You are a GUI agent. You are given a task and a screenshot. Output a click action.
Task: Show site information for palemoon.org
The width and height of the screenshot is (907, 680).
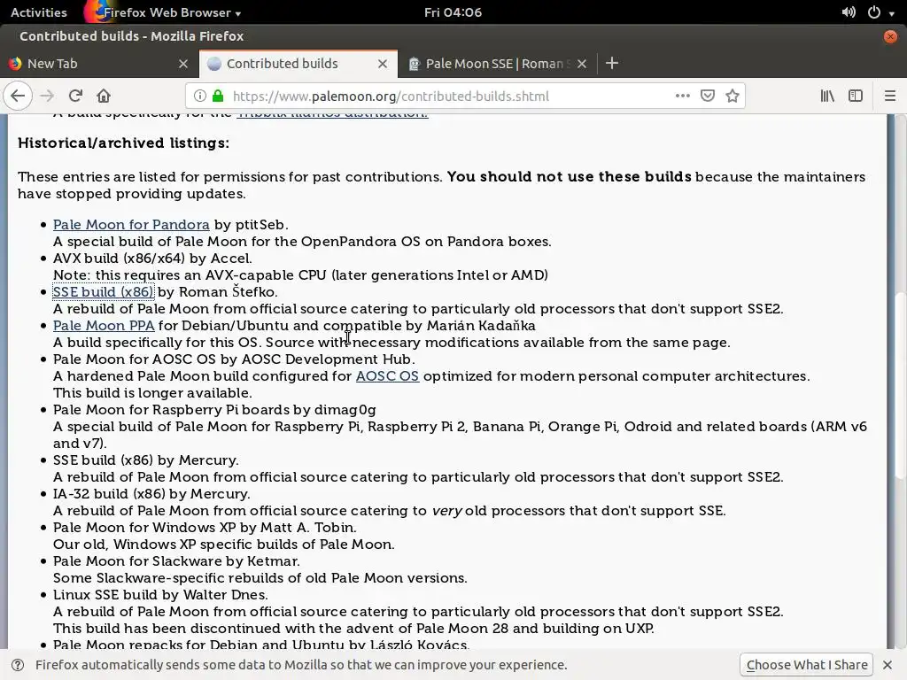tap(199, 96)
